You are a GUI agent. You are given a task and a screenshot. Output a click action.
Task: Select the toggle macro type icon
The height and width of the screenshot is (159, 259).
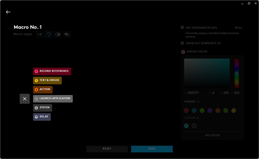[58, 34]
